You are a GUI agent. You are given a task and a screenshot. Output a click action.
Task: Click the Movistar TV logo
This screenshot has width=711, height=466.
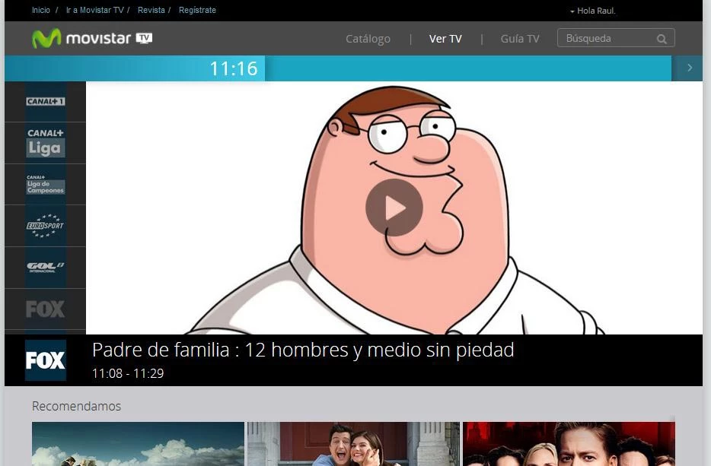point(90,38)
